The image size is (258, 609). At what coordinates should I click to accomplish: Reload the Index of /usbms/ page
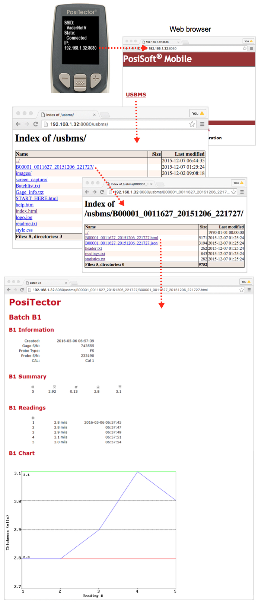(x=36, y=124)
